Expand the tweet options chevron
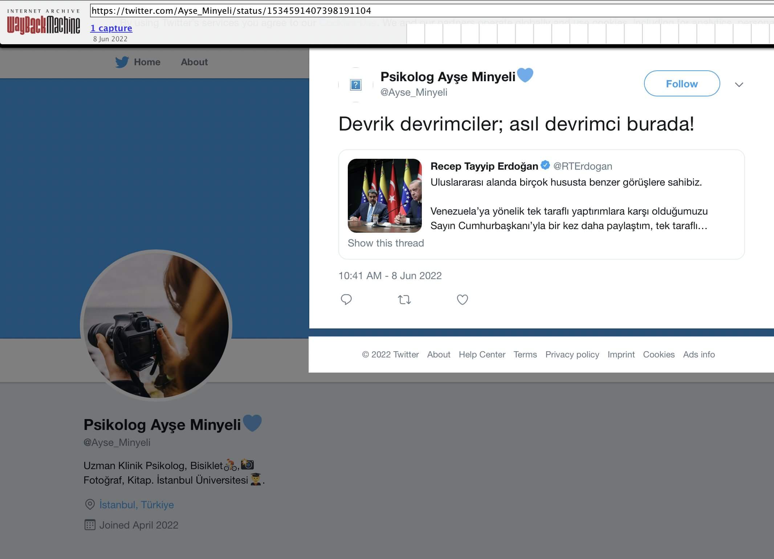The height and width of the screenshot is (559, 774). tap(739, 84)
